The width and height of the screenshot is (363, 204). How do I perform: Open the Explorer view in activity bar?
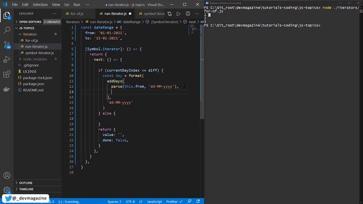[x=7, y=15]
